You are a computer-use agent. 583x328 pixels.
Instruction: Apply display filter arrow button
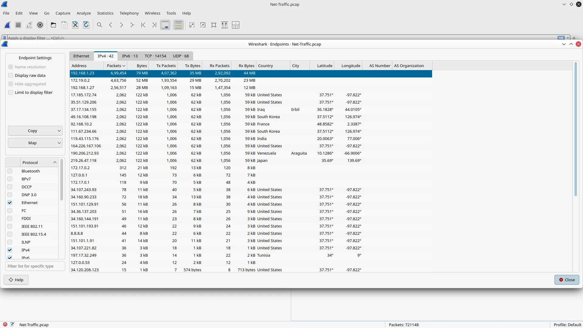(x=561, y=38)
